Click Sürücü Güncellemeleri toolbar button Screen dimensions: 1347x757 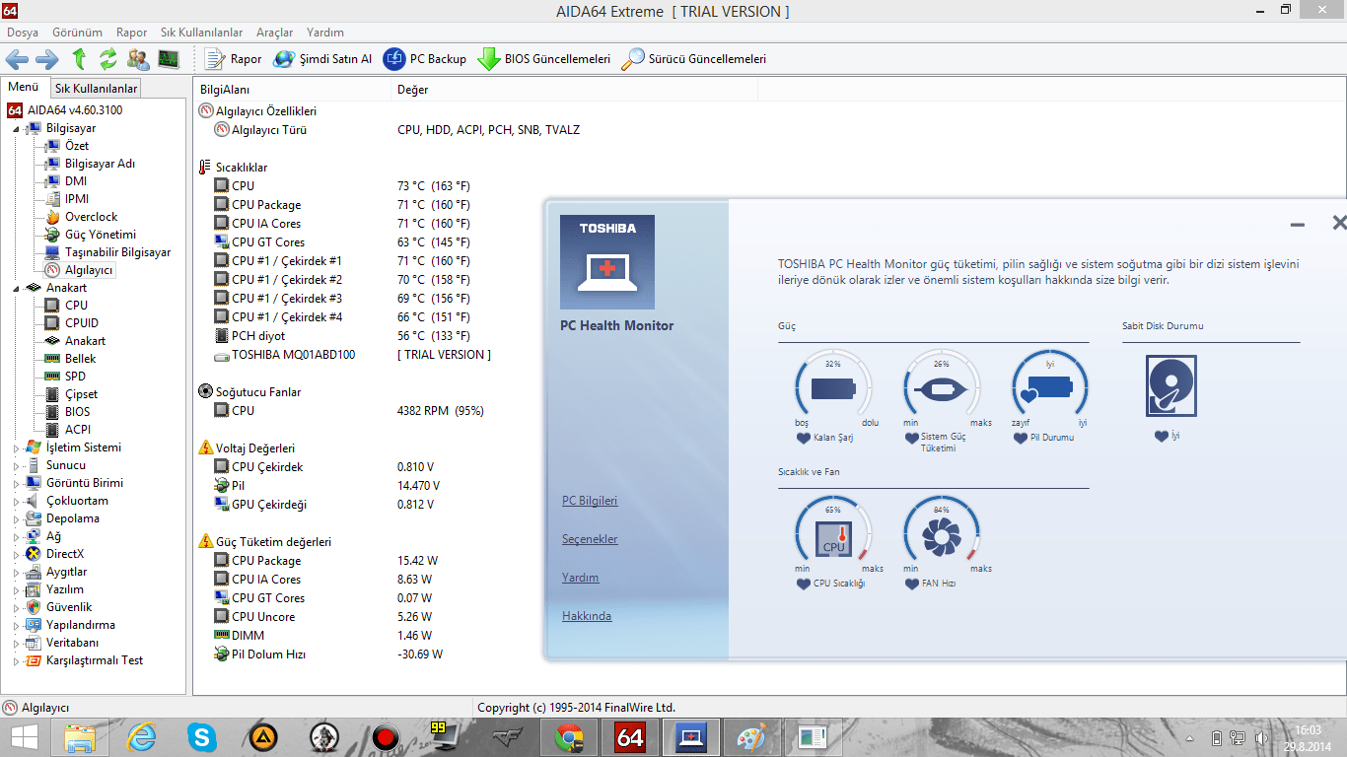coord(693,59)
